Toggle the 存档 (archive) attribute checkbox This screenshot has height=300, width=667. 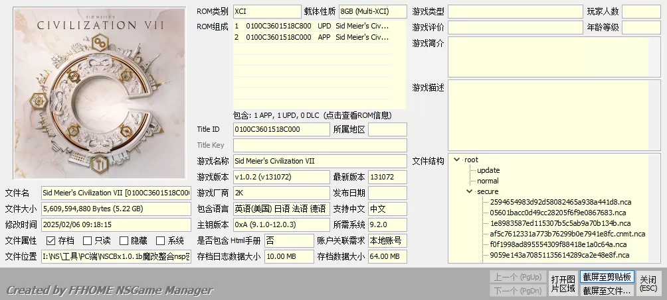[51, 241]
